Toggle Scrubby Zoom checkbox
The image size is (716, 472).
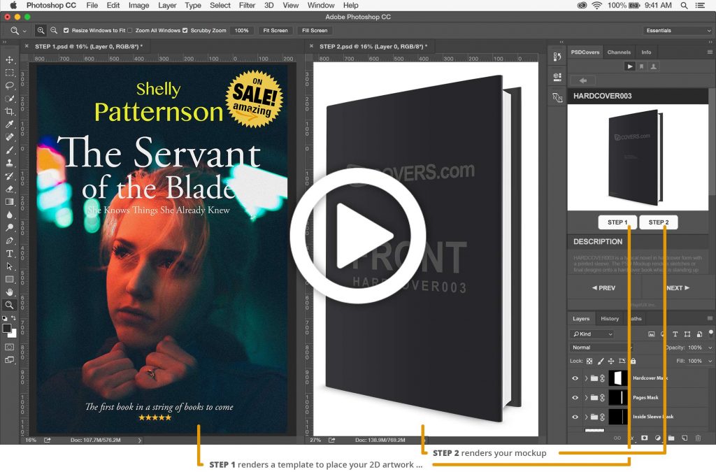(185, 31)
